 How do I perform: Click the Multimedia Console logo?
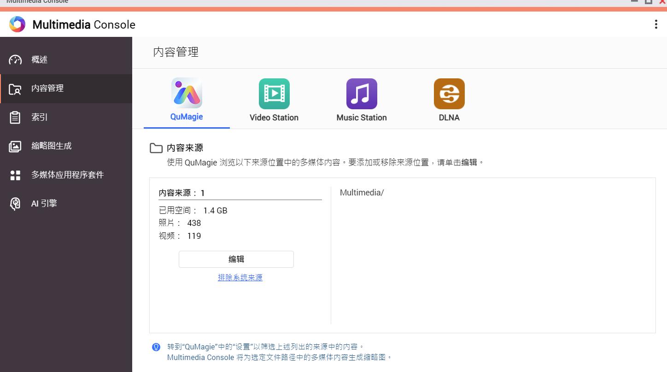[x=17, y=24]
